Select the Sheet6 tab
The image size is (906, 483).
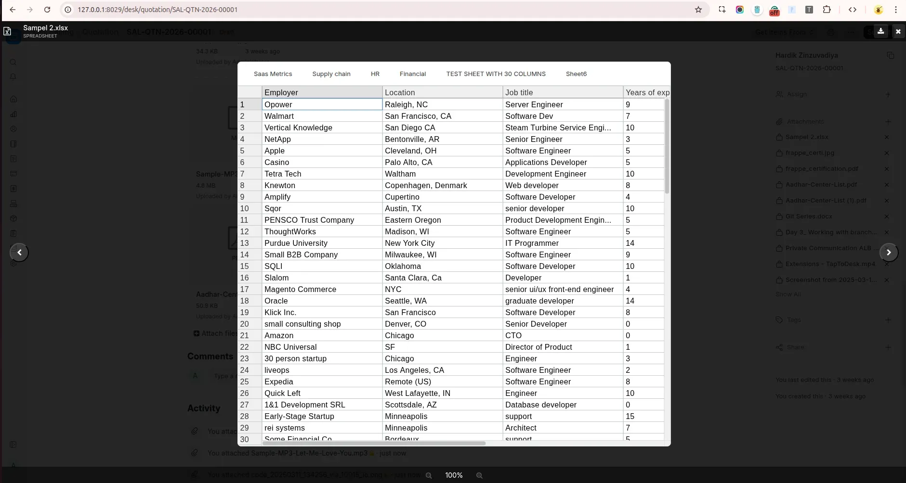coord(576,74)
